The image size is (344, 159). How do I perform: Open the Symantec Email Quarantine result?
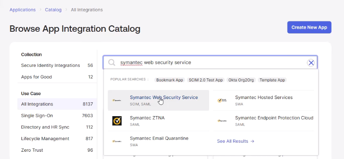tap(158, 141)
